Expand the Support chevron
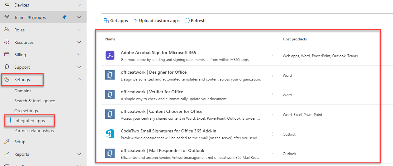This screenshot has height=166, width=393. point(79,67)
